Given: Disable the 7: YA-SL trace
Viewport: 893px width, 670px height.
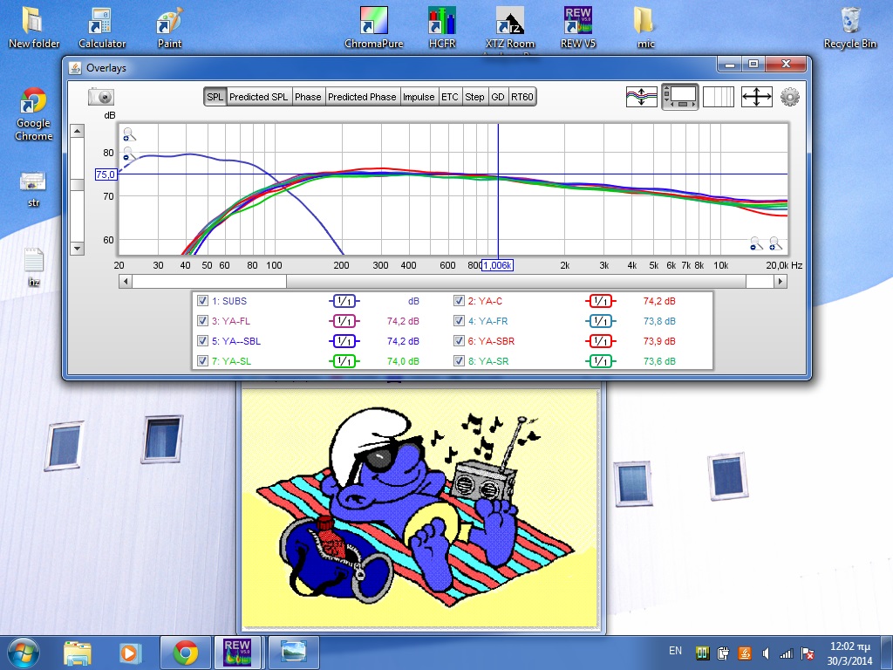Looking at the screenshot, I should [202, 360].
